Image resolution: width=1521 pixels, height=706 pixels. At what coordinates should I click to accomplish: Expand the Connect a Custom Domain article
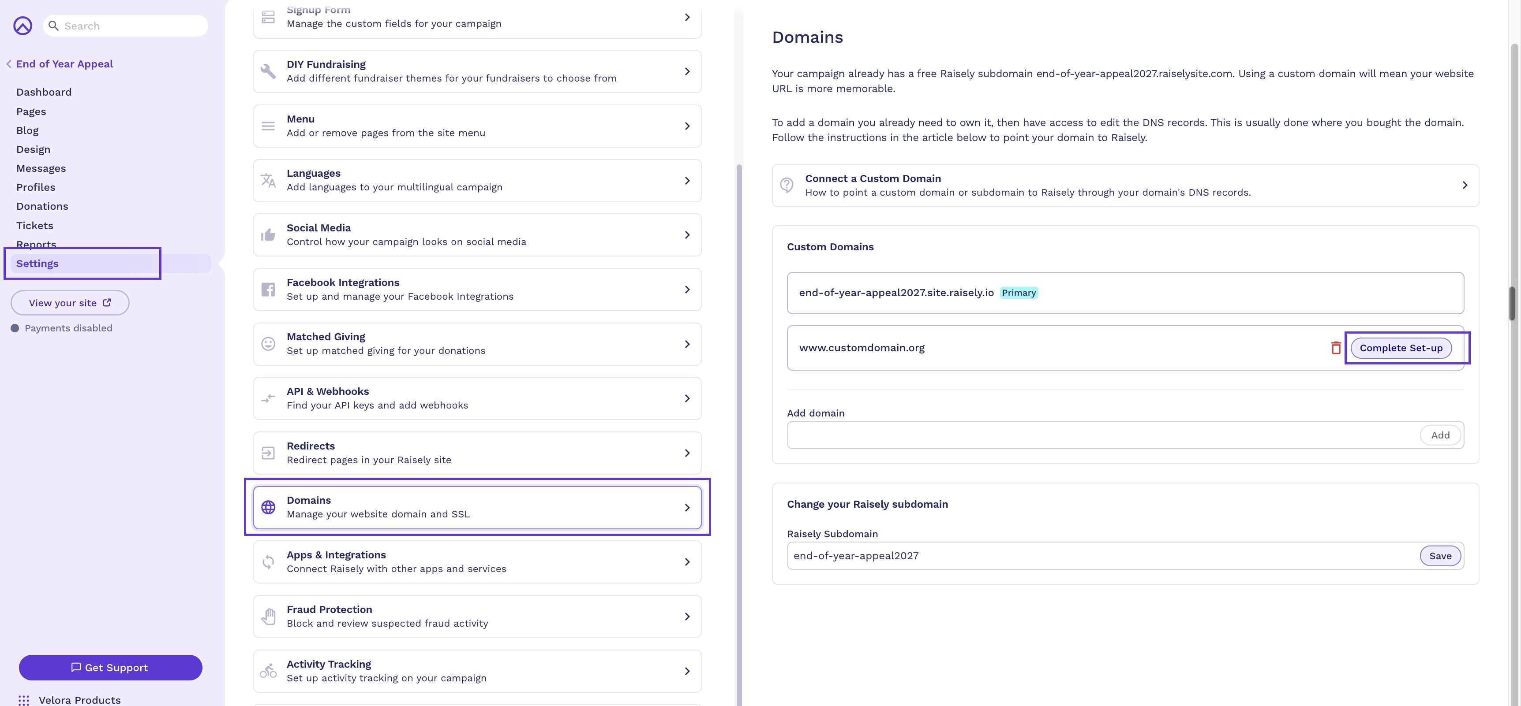[1125, 185]
